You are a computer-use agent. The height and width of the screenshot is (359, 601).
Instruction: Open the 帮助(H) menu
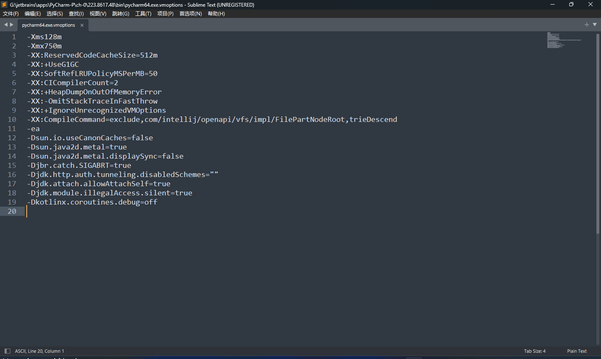216,14
